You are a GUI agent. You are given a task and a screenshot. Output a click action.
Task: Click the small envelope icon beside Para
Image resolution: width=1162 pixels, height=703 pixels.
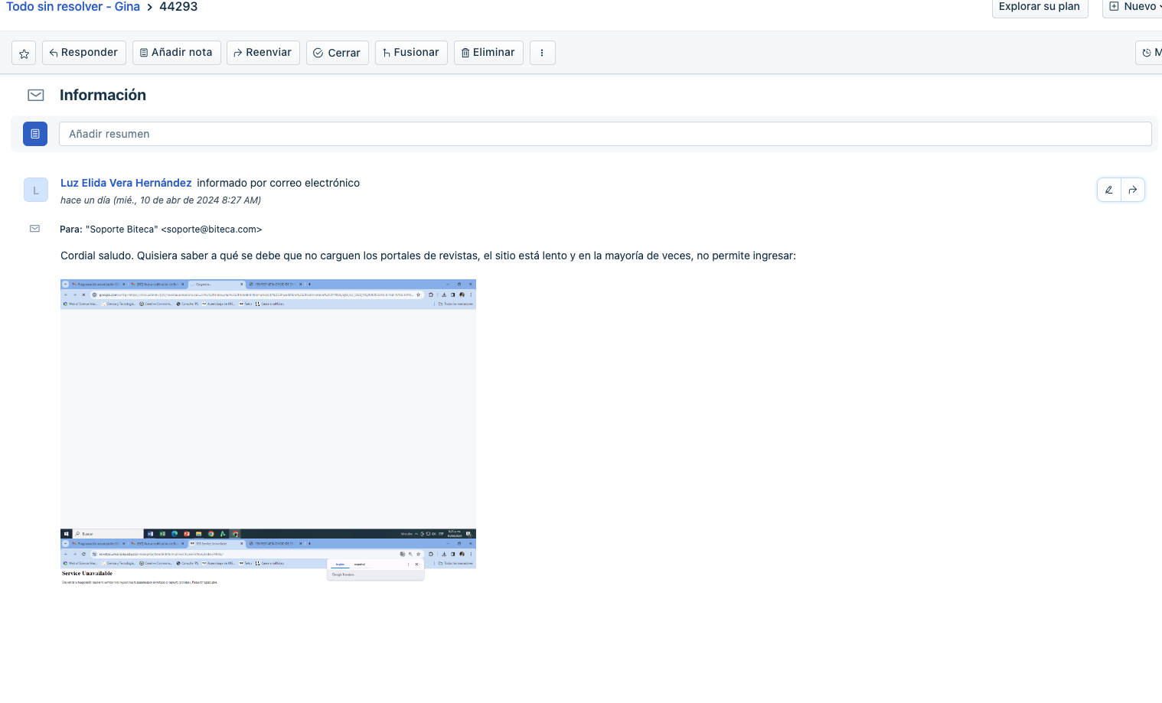coord(34,229)
